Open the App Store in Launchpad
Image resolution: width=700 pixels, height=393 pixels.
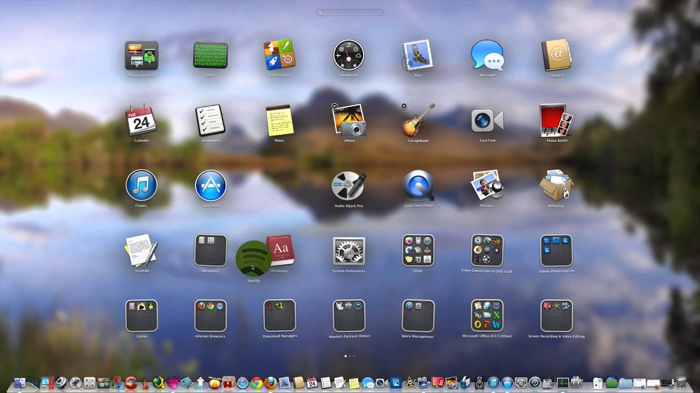211,185
